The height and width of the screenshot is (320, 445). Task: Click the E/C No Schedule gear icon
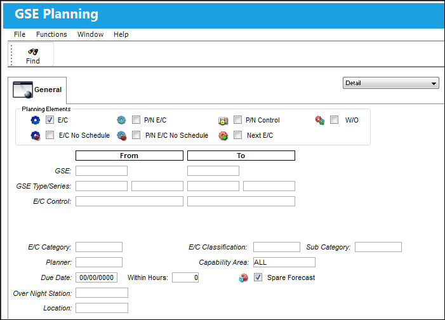pyautogui.click(x=36, y=135)
